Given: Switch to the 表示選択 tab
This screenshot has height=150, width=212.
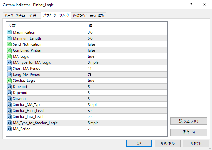Looking at the screenshot, I should click(x=97, y=16).
